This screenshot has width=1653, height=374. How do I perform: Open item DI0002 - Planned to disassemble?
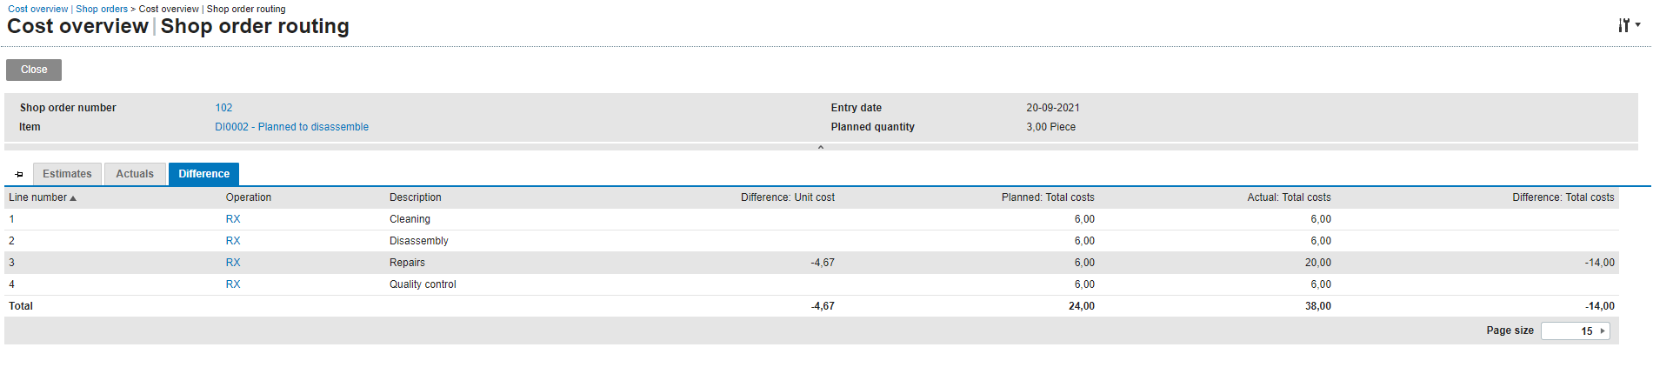[291, 127]
